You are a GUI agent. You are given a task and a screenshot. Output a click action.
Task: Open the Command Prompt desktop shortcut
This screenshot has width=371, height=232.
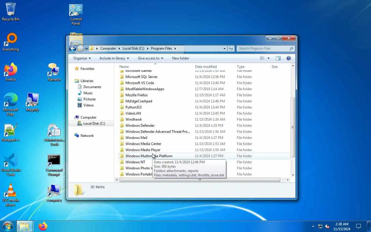[x=54, y=165]
